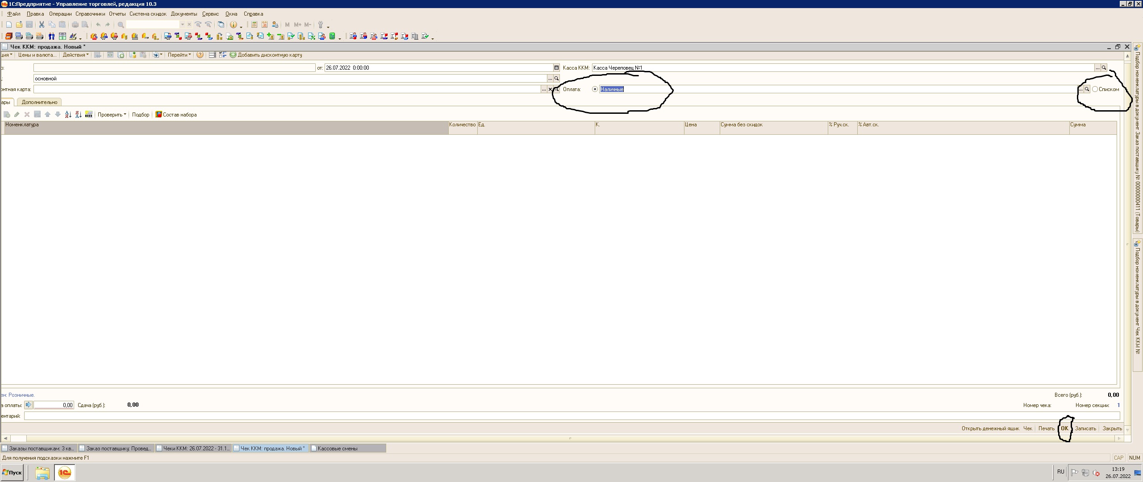Sort rows descending with the Я-А icon

(x=78, y=115)
